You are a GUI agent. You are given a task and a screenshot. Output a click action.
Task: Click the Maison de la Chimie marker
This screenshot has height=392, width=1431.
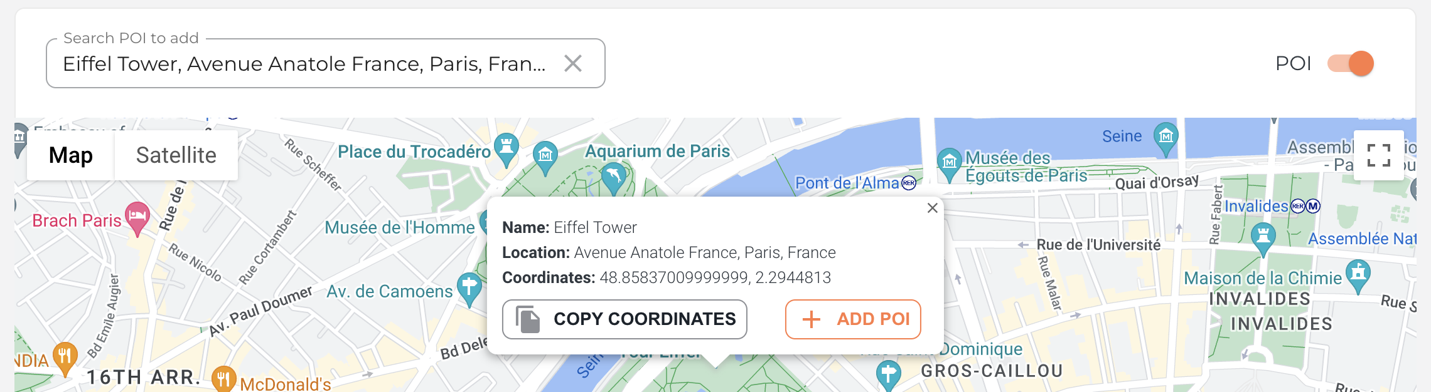(x=1358, y=274)
